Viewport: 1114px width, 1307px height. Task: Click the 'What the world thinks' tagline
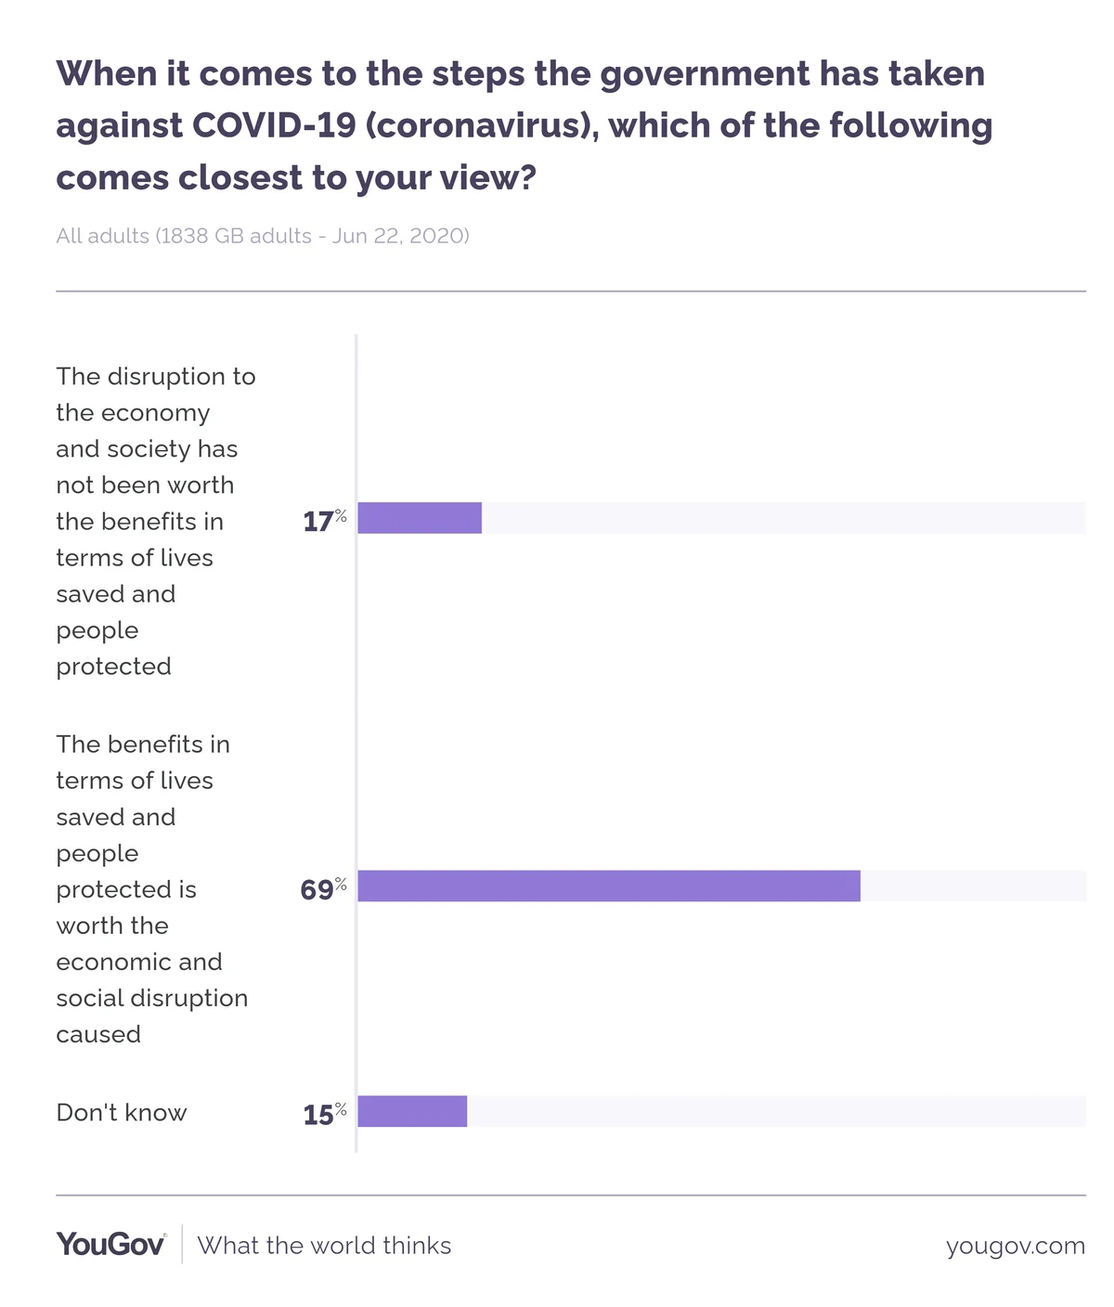click(x=324, y=1245)
